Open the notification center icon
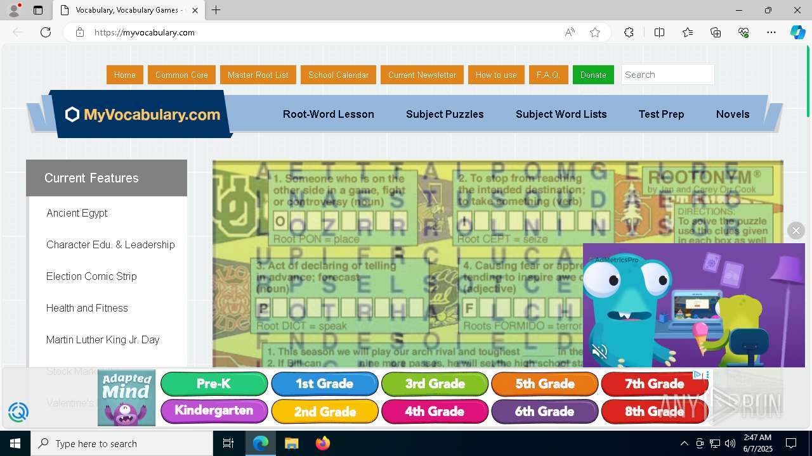The width and height of the screenshot is (812, 456). pos(791,443)
